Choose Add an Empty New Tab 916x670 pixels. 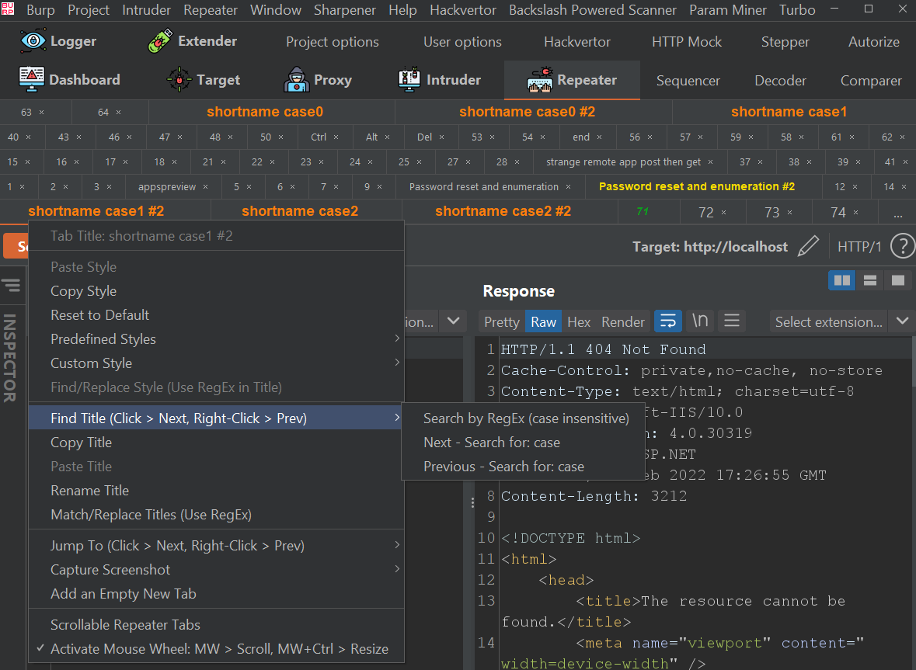tap(216, 594)
